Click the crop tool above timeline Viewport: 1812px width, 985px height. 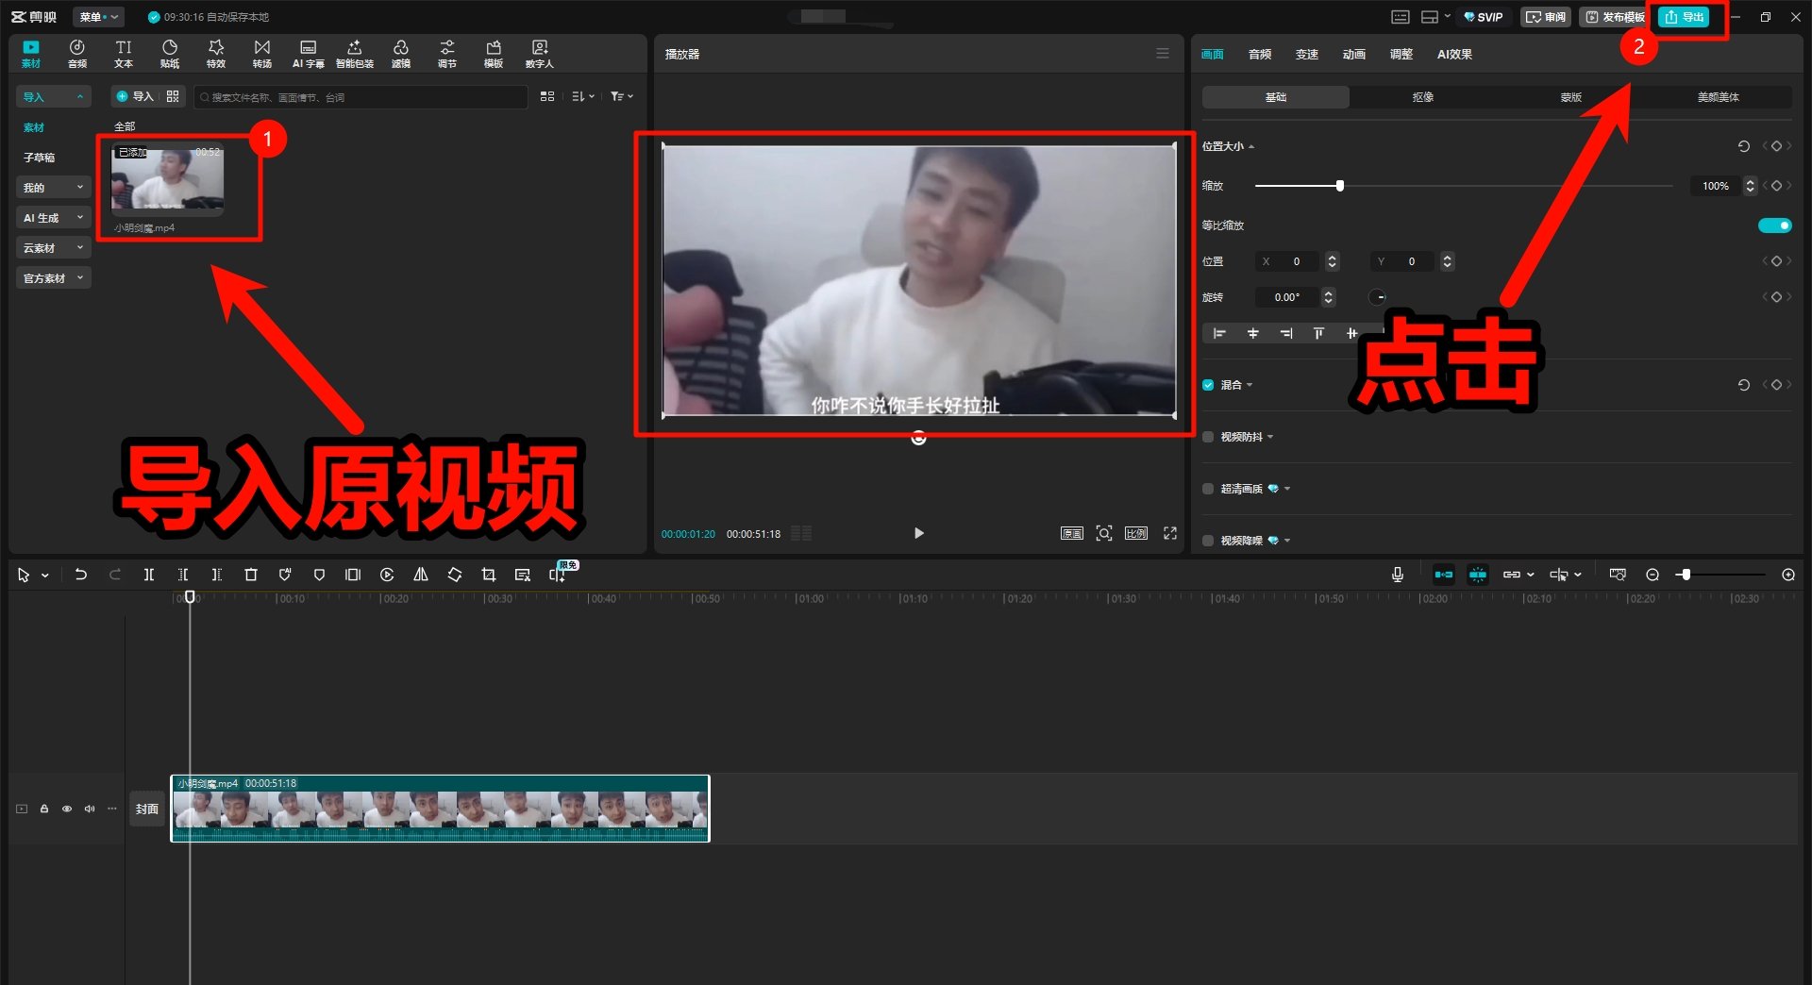[488, 574]
